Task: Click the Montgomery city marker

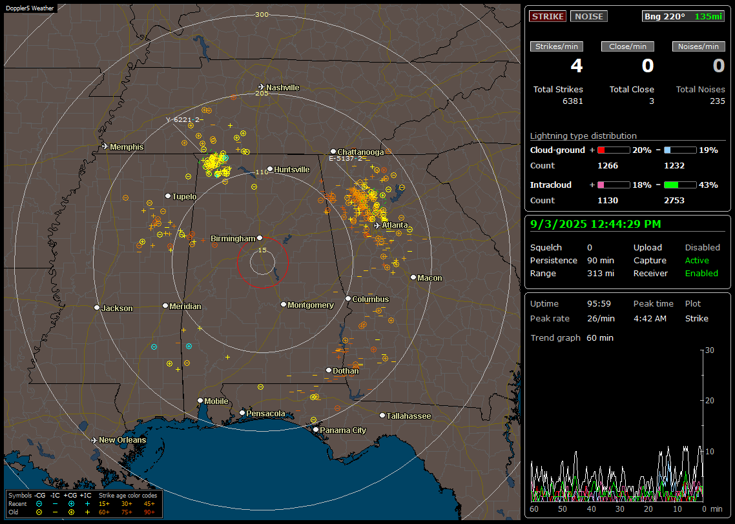Action: 284,305
